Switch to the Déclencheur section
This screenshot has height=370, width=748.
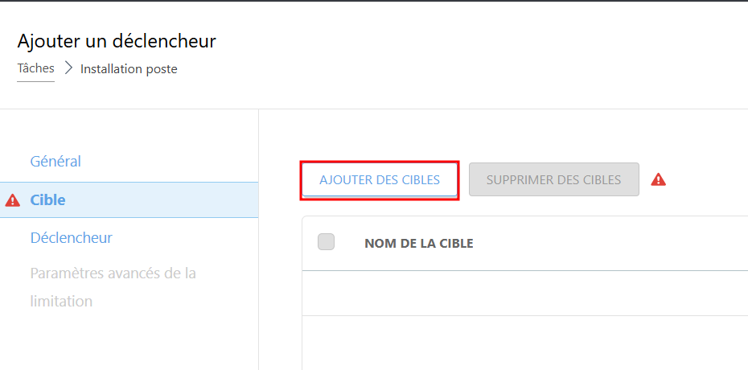coord(71,237)
